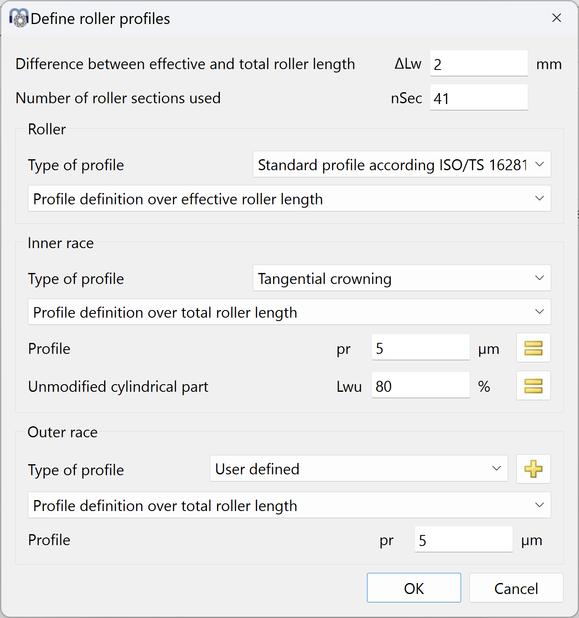Click the sizing button beside inner race Profile pr

533,348
